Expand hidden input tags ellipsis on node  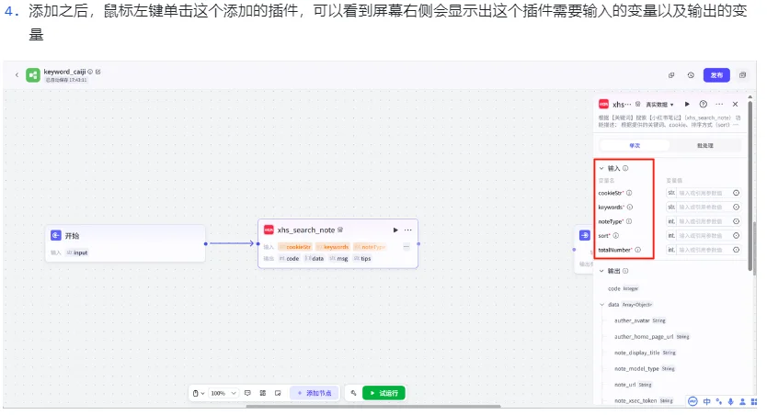406,247
